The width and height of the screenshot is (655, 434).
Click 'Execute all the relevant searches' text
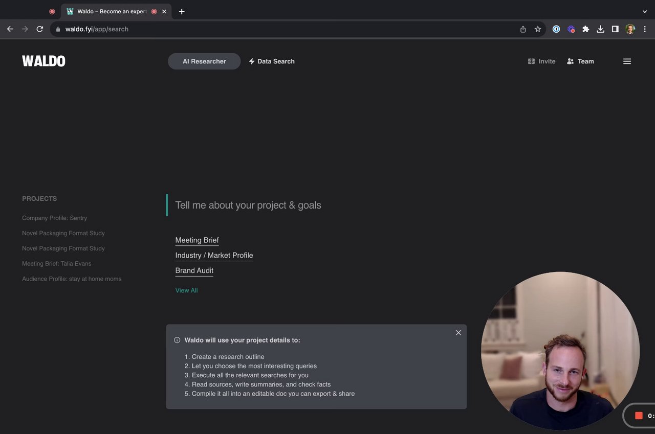(x=250, y=375)
